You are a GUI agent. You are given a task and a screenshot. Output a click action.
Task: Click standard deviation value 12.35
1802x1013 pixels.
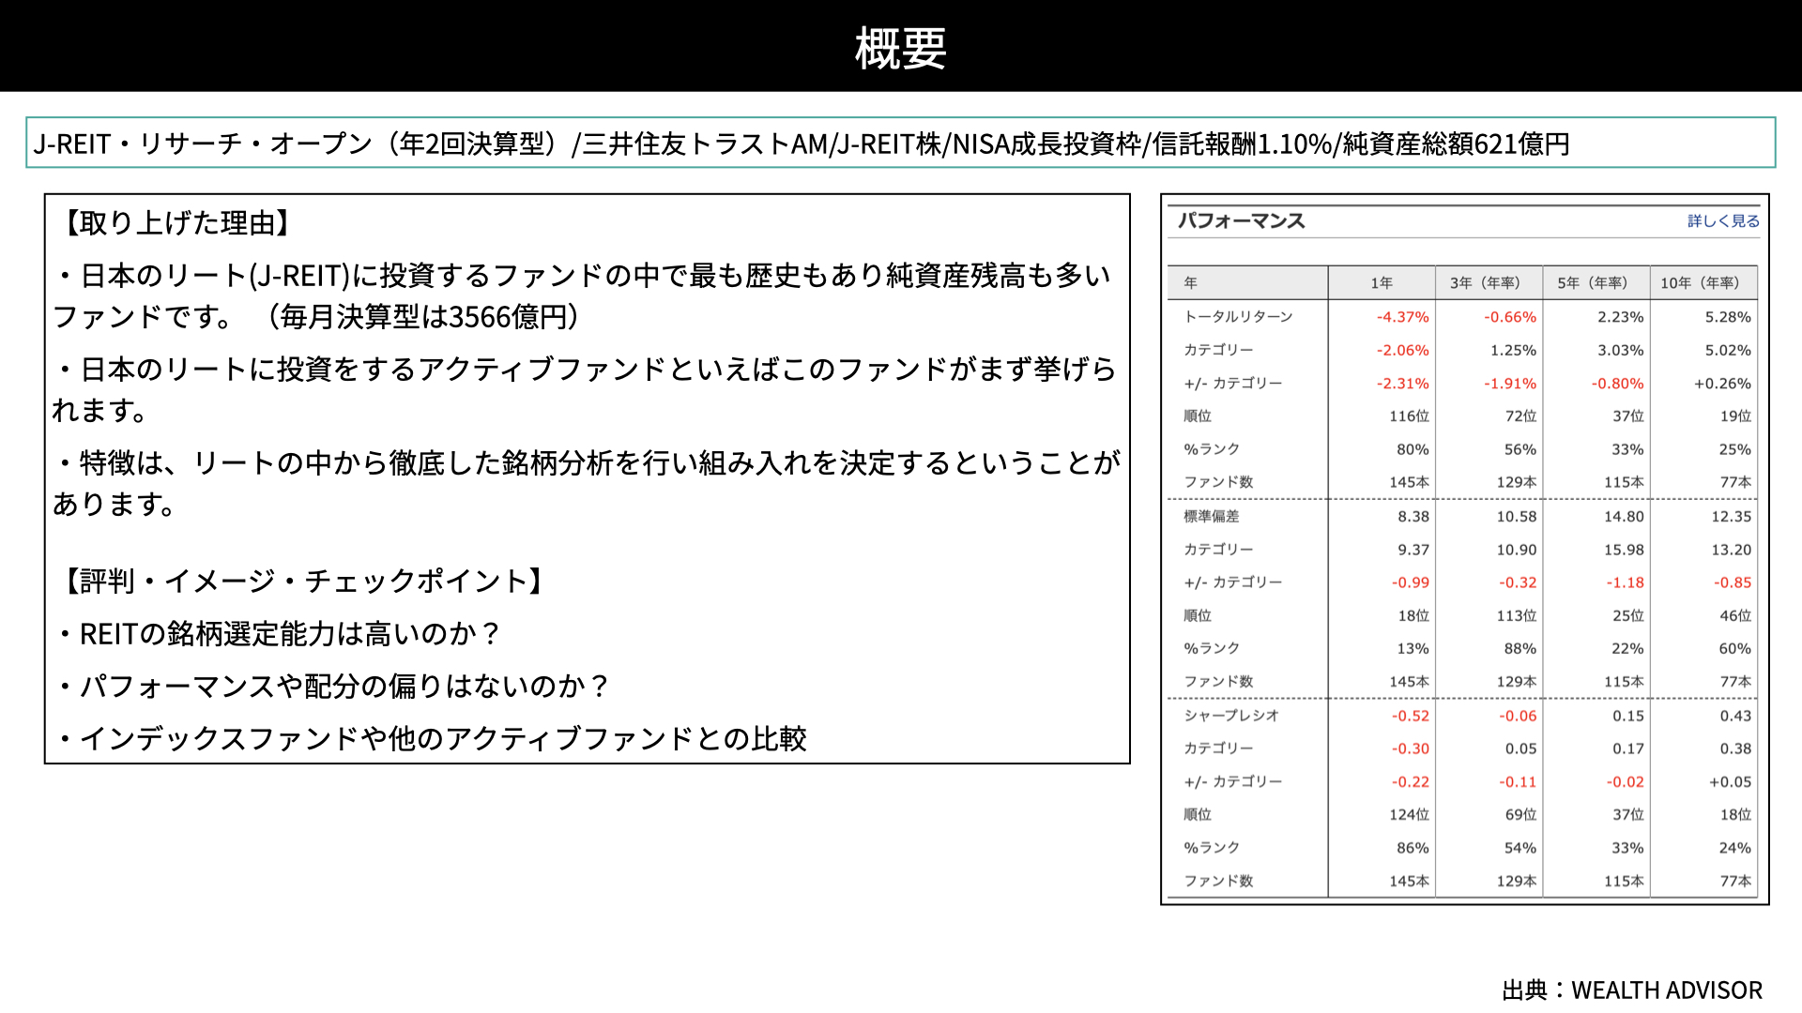point(1731,517)
